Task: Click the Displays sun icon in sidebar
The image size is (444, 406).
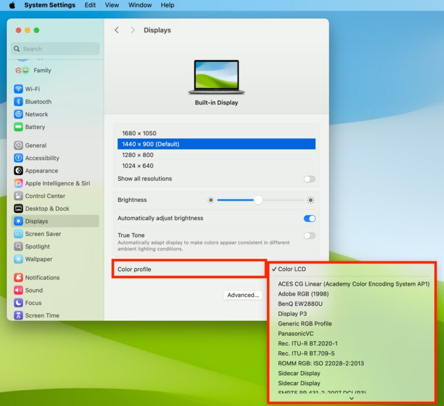Action: (x=18, y=222)
